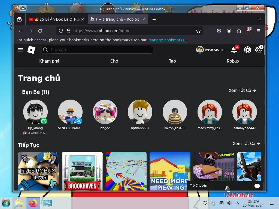Bookmark this page with the star
The width and height of the screenshot is (279, 209).
click(198, 31)
